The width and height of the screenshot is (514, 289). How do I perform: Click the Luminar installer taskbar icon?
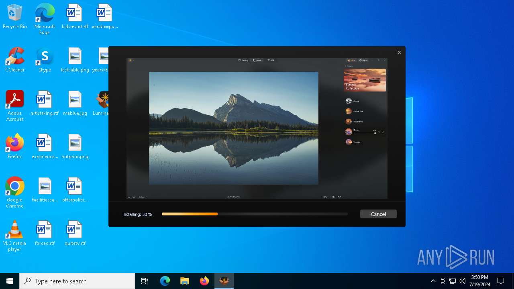coord(224,281)
